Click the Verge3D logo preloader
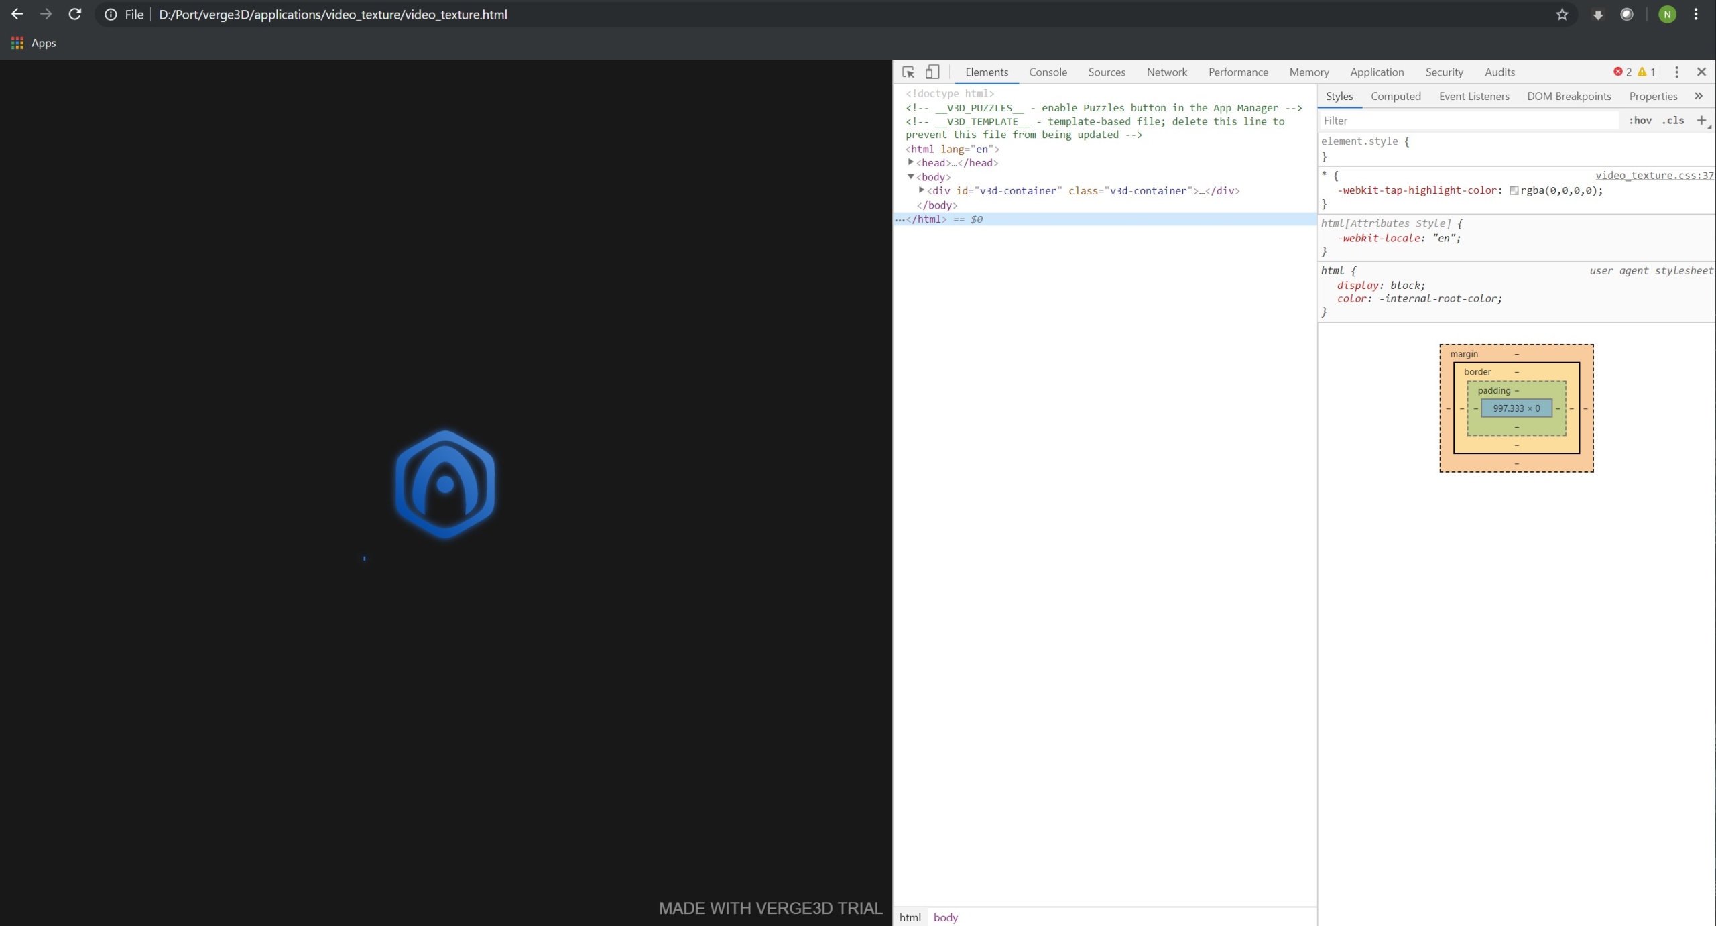 pos(445,484)
